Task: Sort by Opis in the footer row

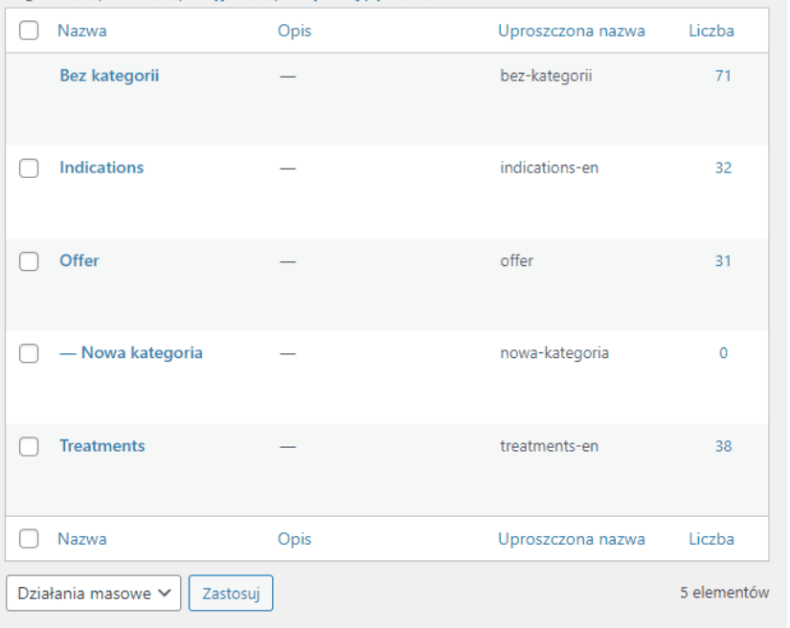Action: coord(294,539)
